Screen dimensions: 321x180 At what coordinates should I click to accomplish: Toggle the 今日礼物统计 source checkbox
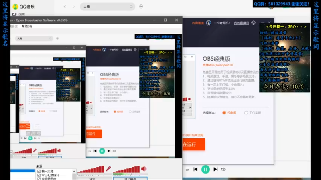(39, 175)
